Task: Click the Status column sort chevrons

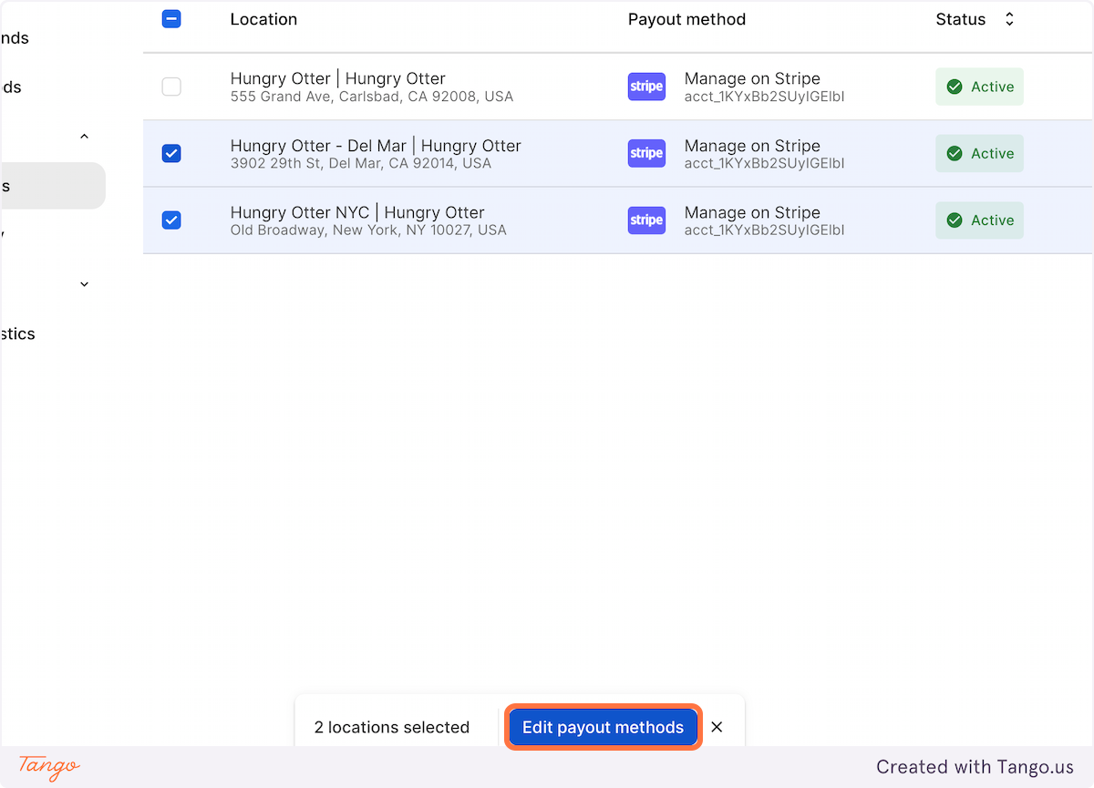Action: [1009, 18]
